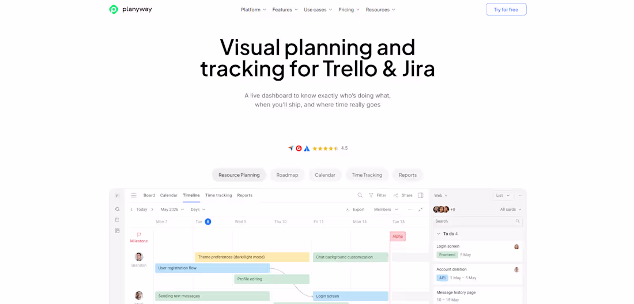Click Brandon's avatar in the timeline
Viewport: 634px width, 304px height.
139,257
